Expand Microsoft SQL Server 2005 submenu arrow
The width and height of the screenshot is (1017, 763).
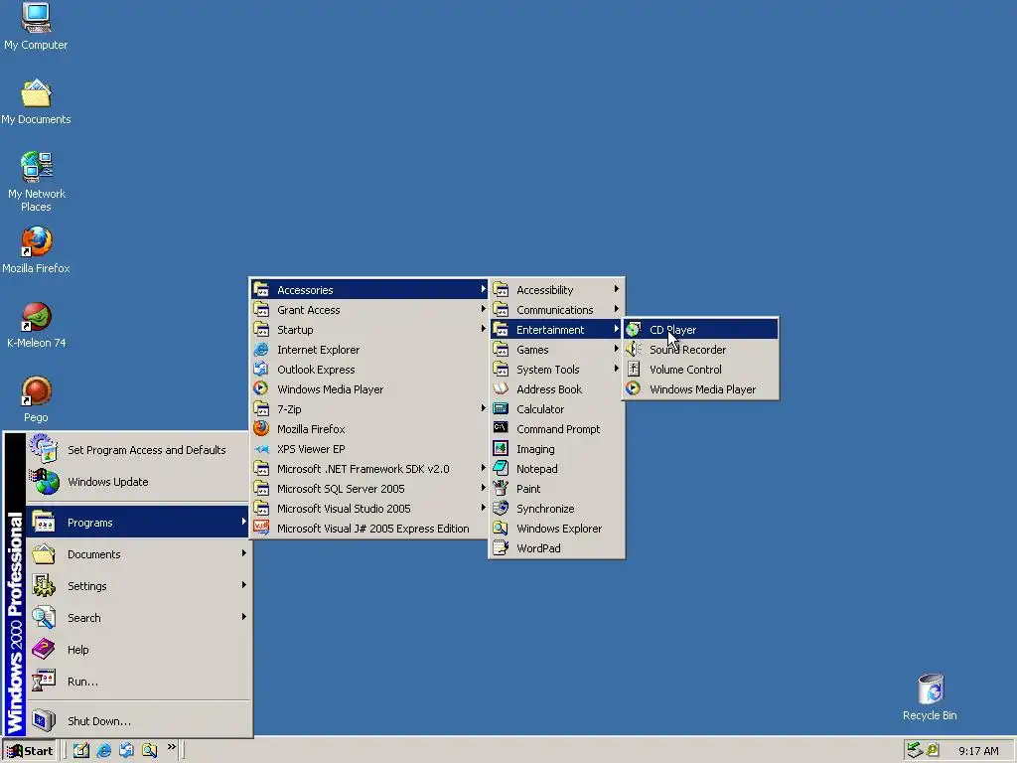click(x=484, y=488)
